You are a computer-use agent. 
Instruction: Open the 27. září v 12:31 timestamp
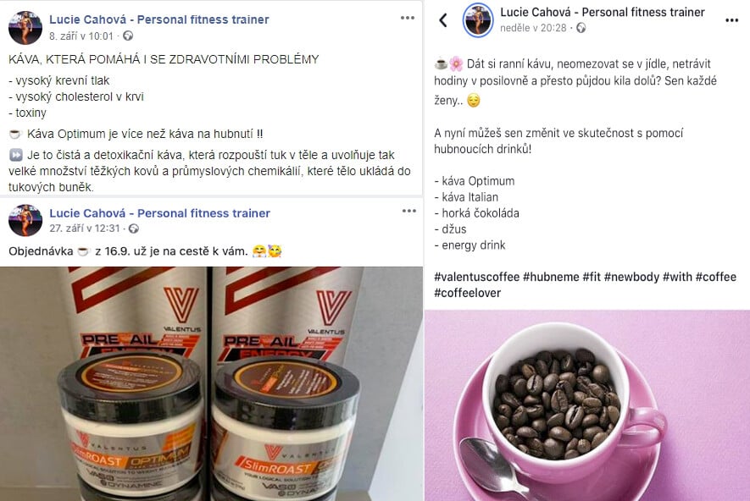tap(85, 228)
